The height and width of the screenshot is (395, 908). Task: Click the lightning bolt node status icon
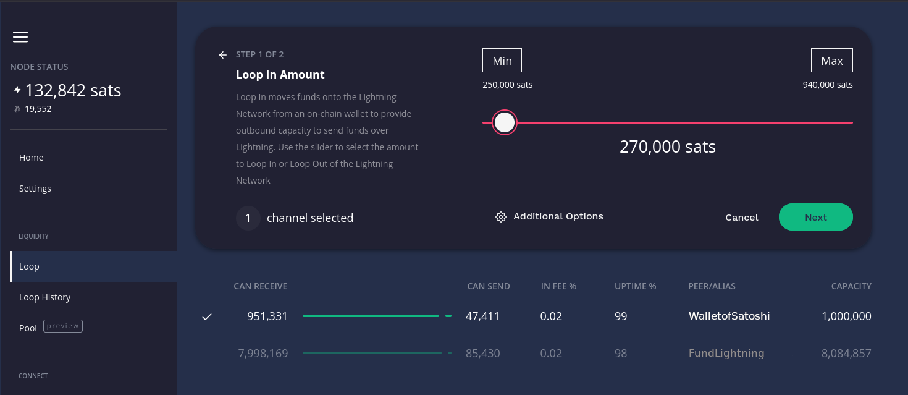(x=17, y=90)
